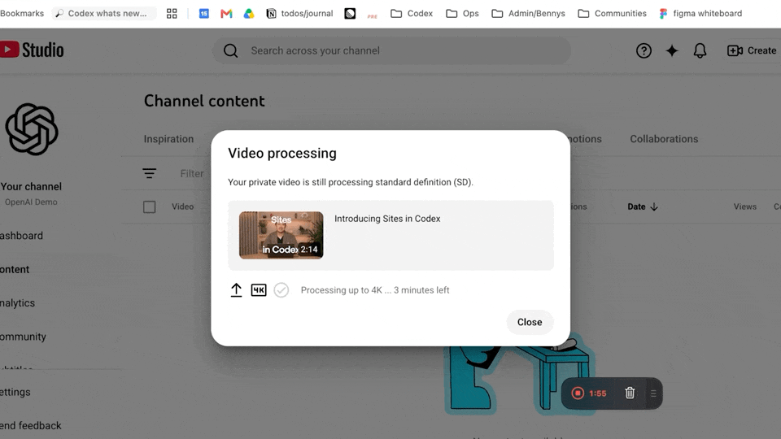Switch to the Collaborations tab
The image size is (781, 439).
(x=664, y=139)
